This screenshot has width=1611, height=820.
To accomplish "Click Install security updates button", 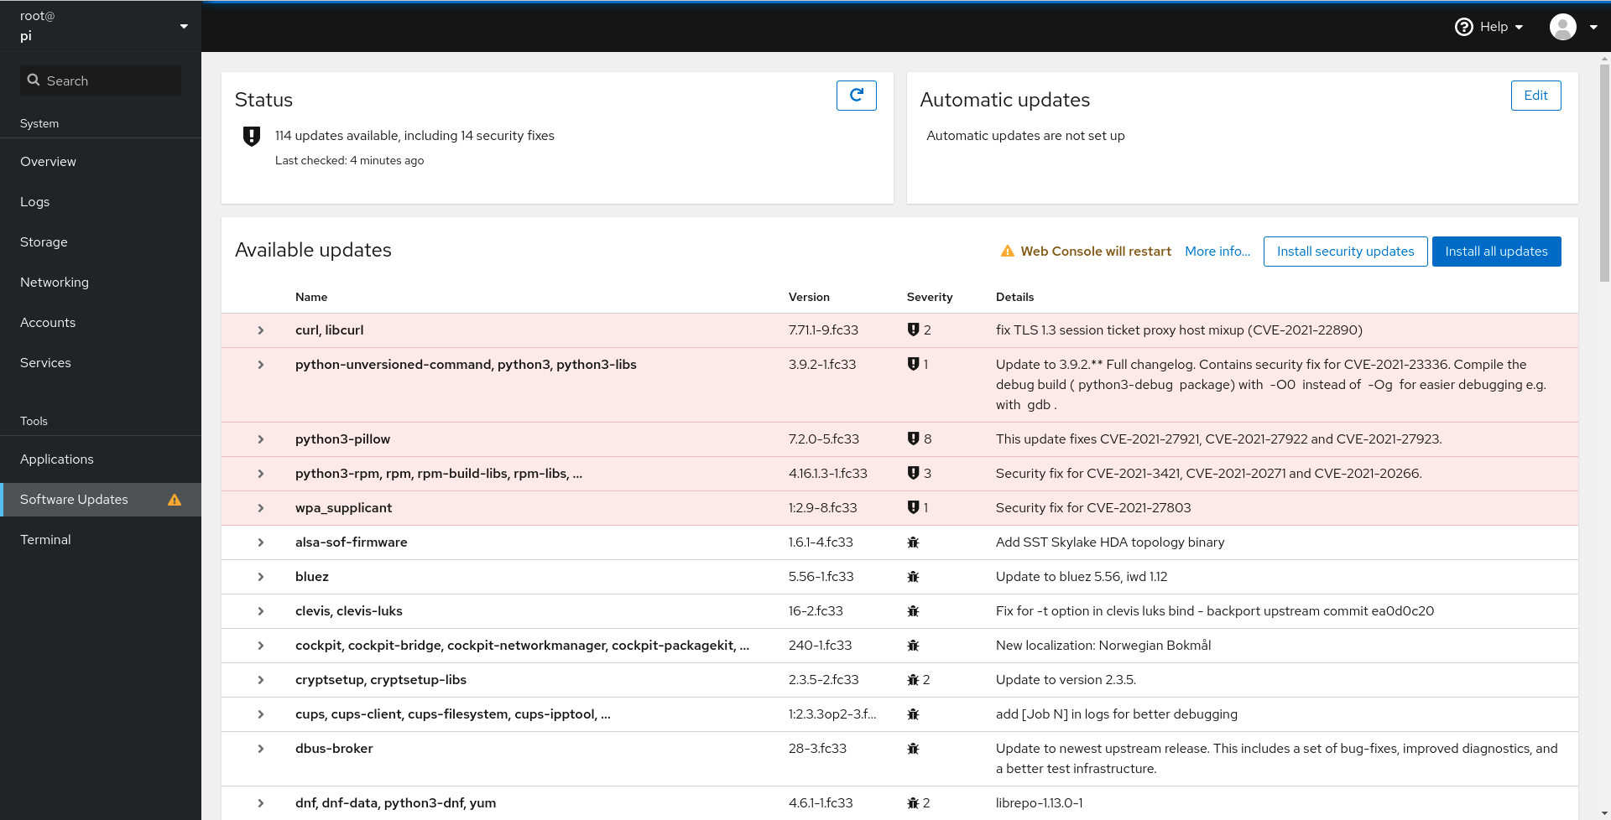I will coord(1345,252).
